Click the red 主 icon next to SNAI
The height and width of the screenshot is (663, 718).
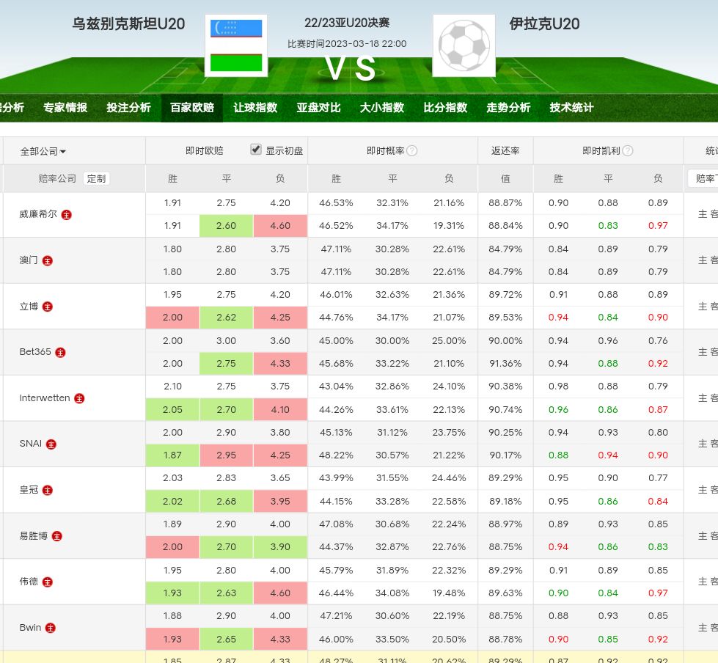click(x=51, y=444)
